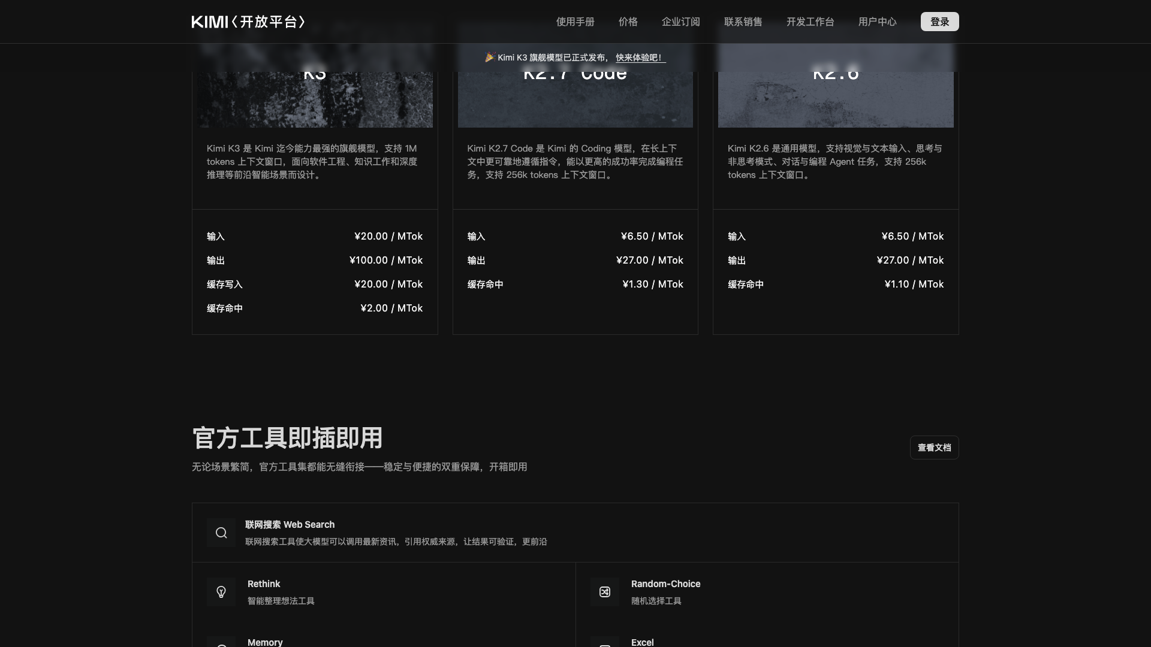Click the K2.6 model banner image
This screenshot has height=647, width=1151.
pyautogui.click(x=836, y=99)
